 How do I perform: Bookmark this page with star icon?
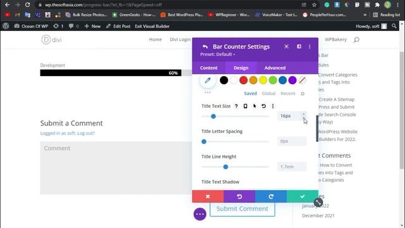314,4
